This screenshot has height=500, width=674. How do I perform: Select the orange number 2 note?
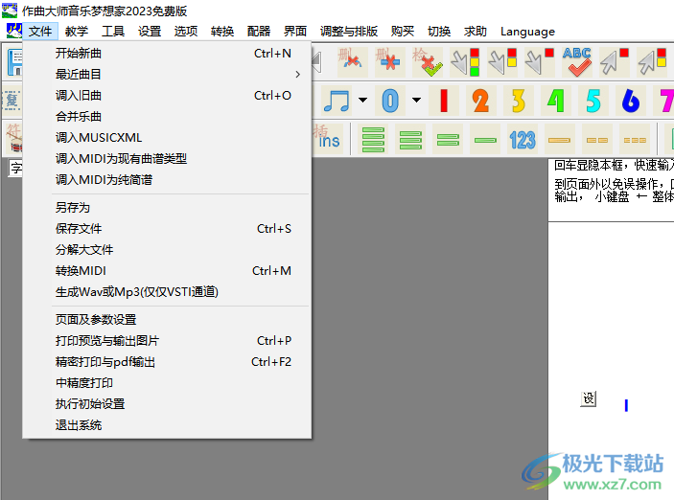(x=481, y=101)
